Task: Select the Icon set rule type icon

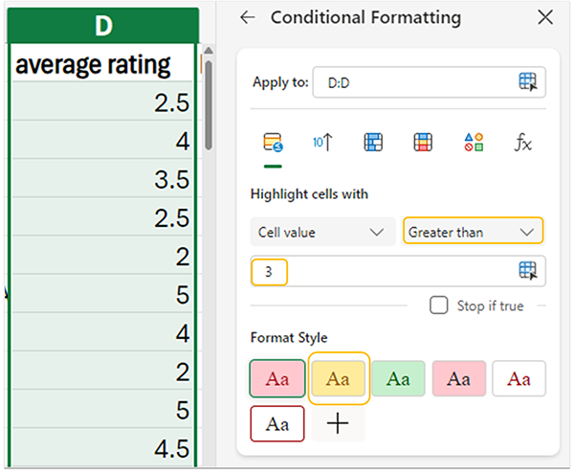Action: coord(473,143)
